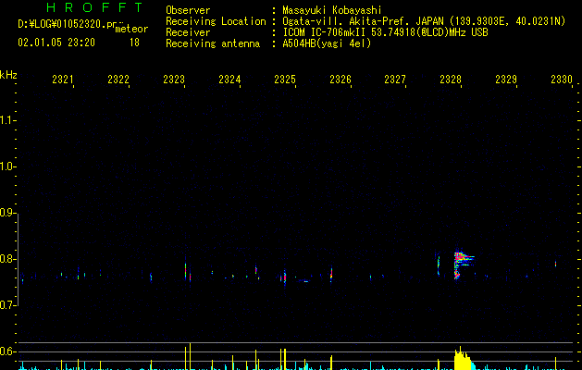Click the 1.1 kHz frequency label

coord(7,120)
